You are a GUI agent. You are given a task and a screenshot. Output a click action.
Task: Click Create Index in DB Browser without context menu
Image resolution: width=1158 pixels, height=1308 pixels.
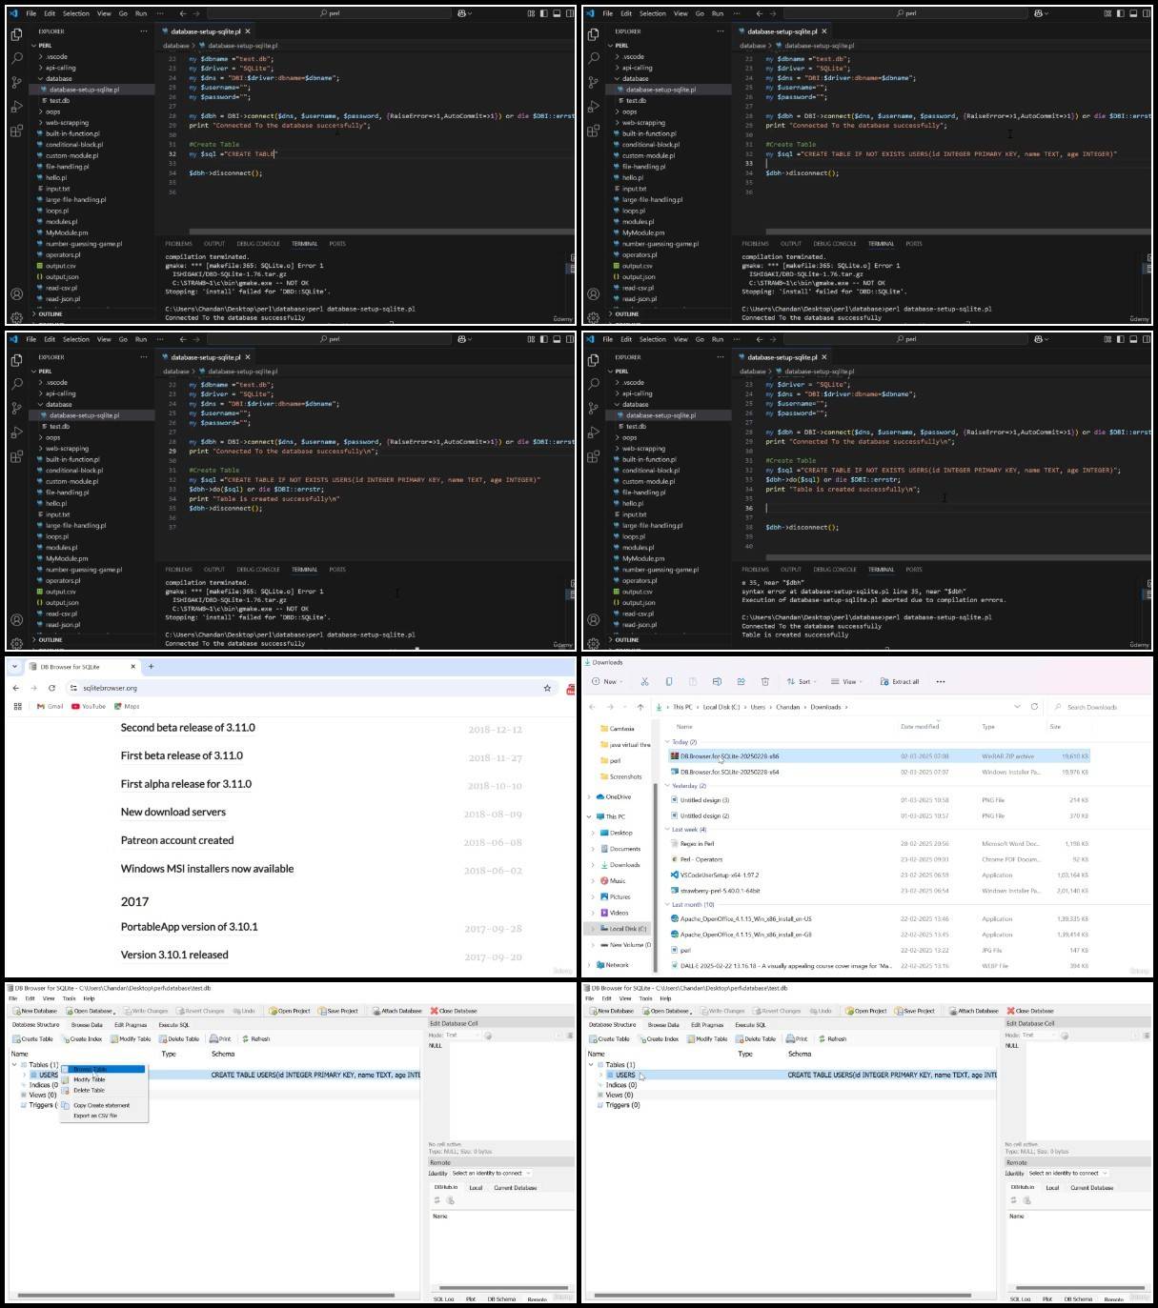click(660, 1038)
